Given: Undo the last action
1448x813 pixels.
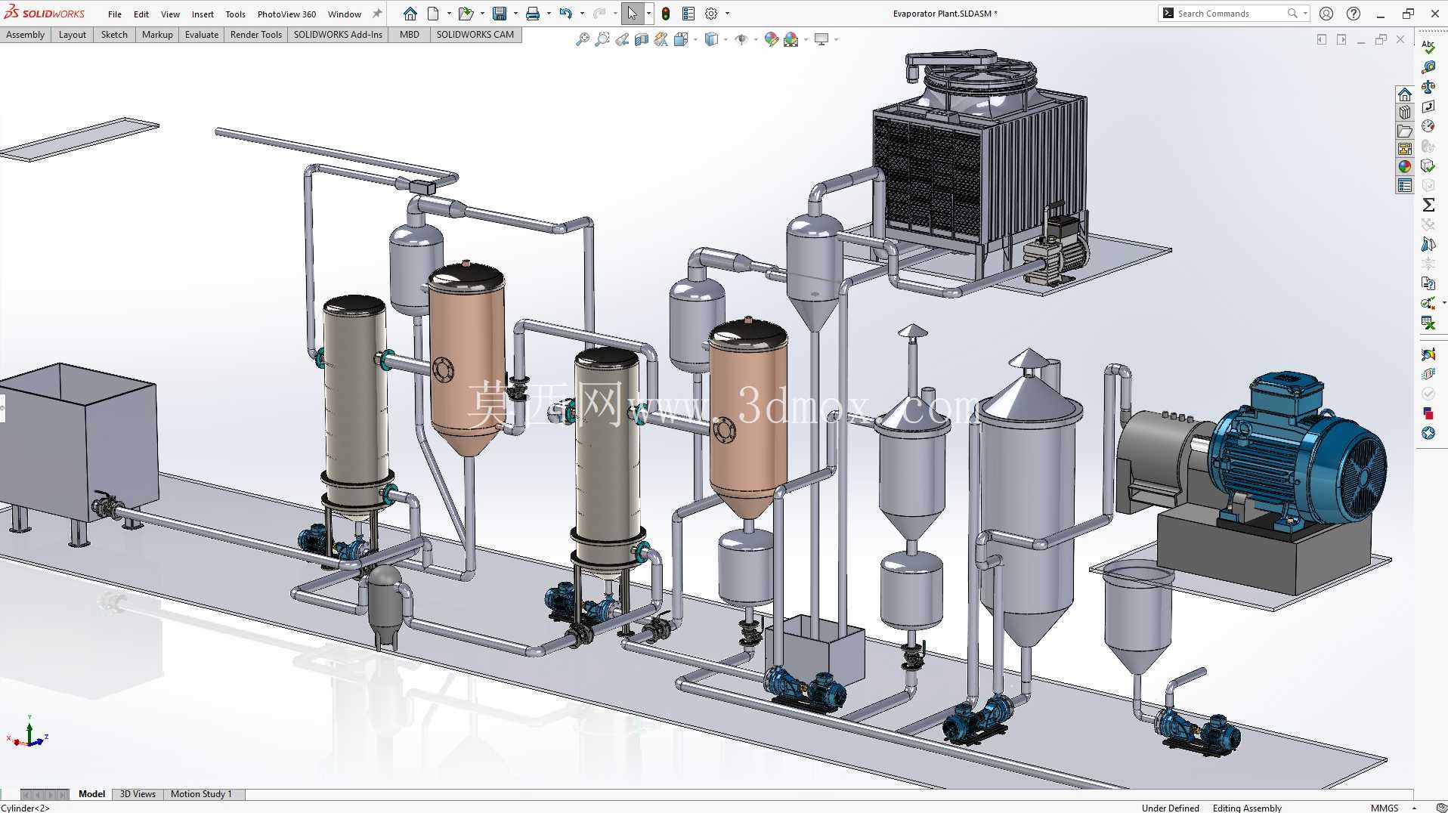Looking at the screenshot, I should [566, 14].
